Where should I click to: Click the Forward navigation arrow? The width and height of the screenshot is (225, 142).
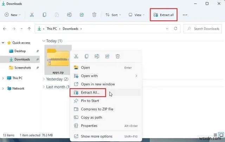(x=14, y=29)
